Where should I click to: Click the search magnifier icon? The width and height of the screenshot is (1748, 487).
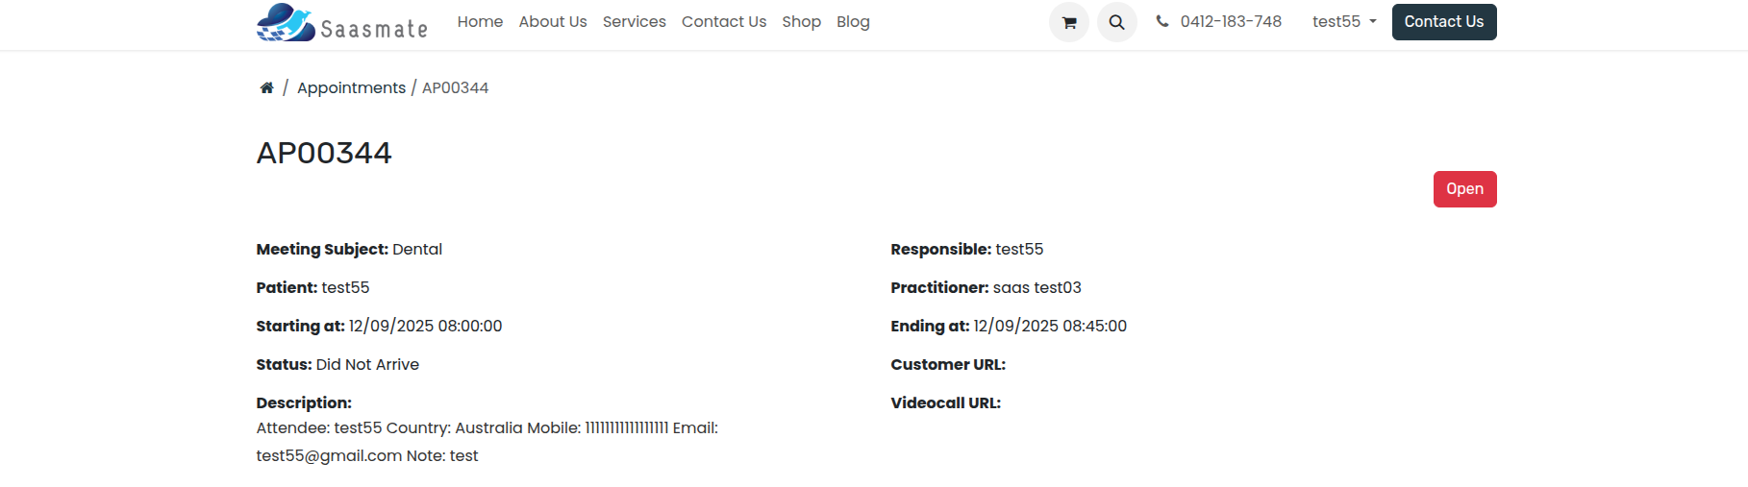(1116, 22)
